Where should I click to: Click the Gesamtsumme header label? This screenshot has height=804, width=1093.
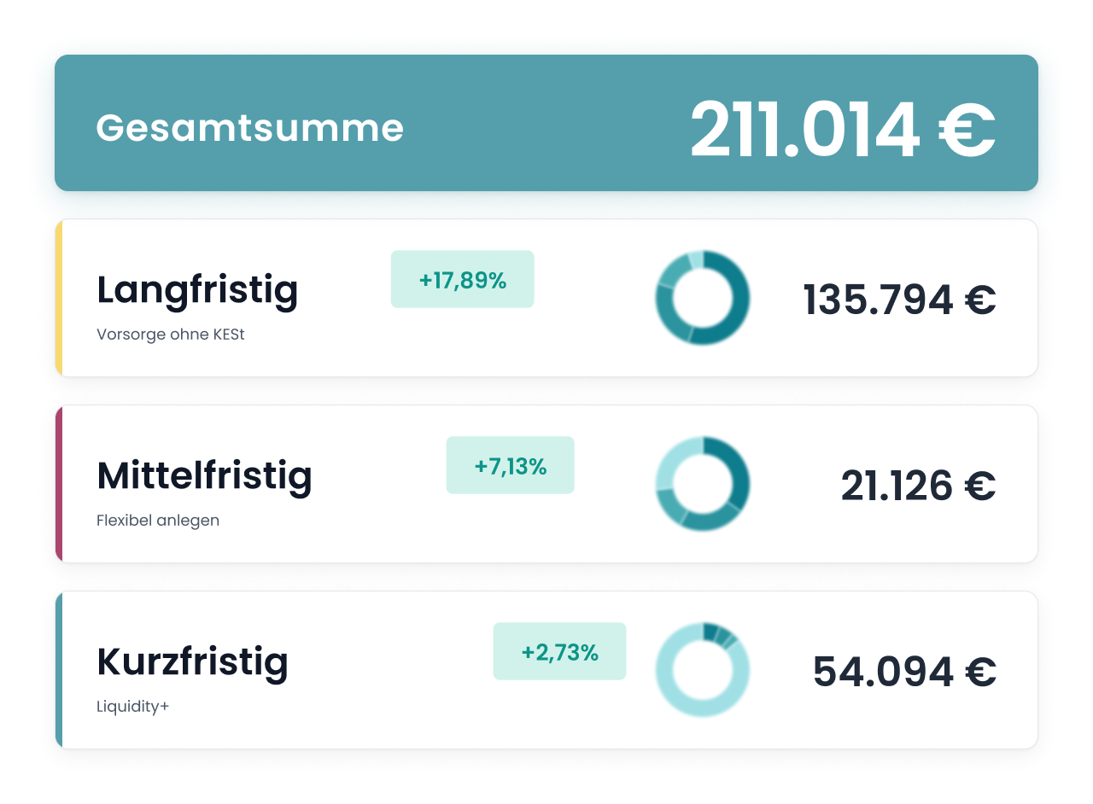pyautogui.click(x=249, y=128)
